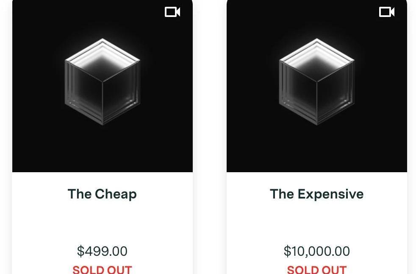
Task: Open the "The Expensive" title link
Action: 317,194
